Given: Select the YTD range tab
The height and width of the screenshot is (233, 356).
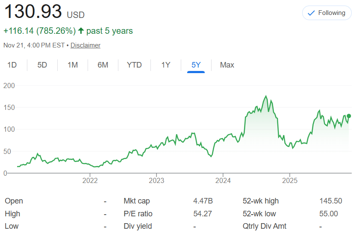Looking at the screenshot, I should tap(134, 65).
